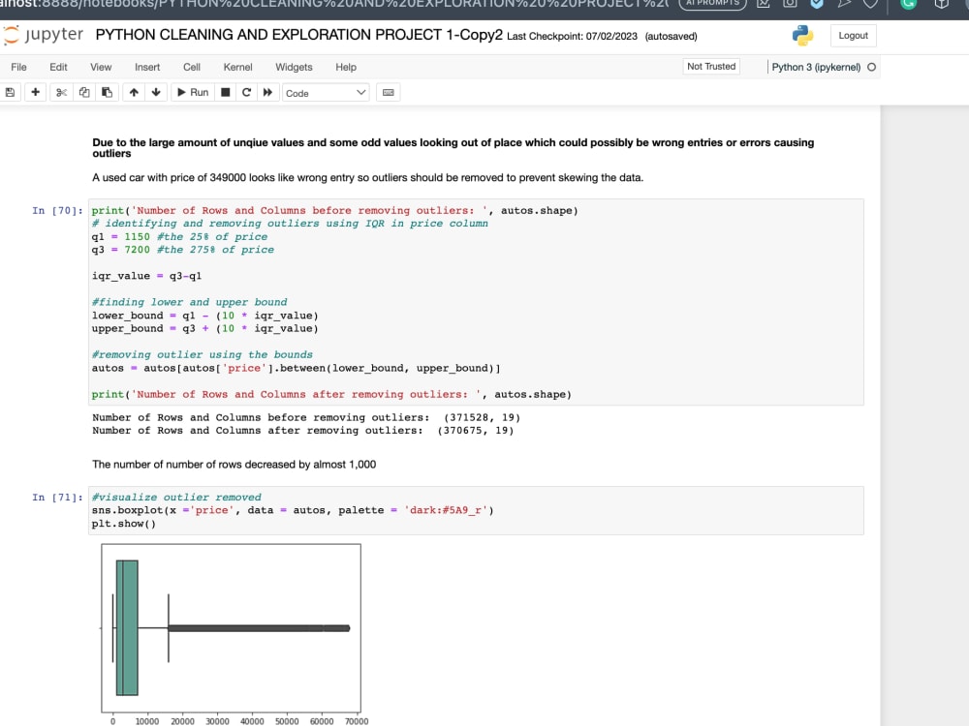Paste cells below icon
This screenshot has height=726, width=969.
pyautogui.click(x=107, y=92)
